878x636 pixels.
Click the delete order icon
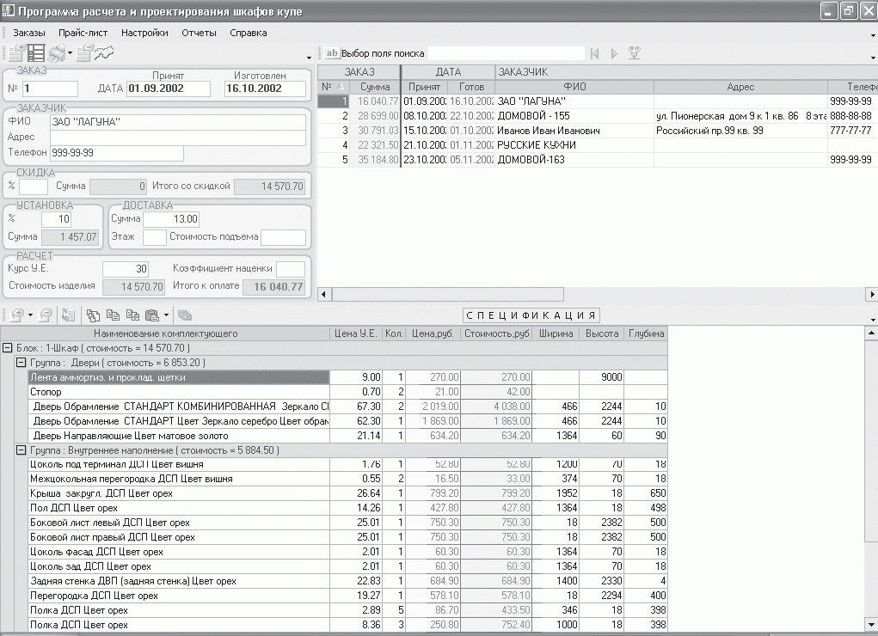(83, 53)
